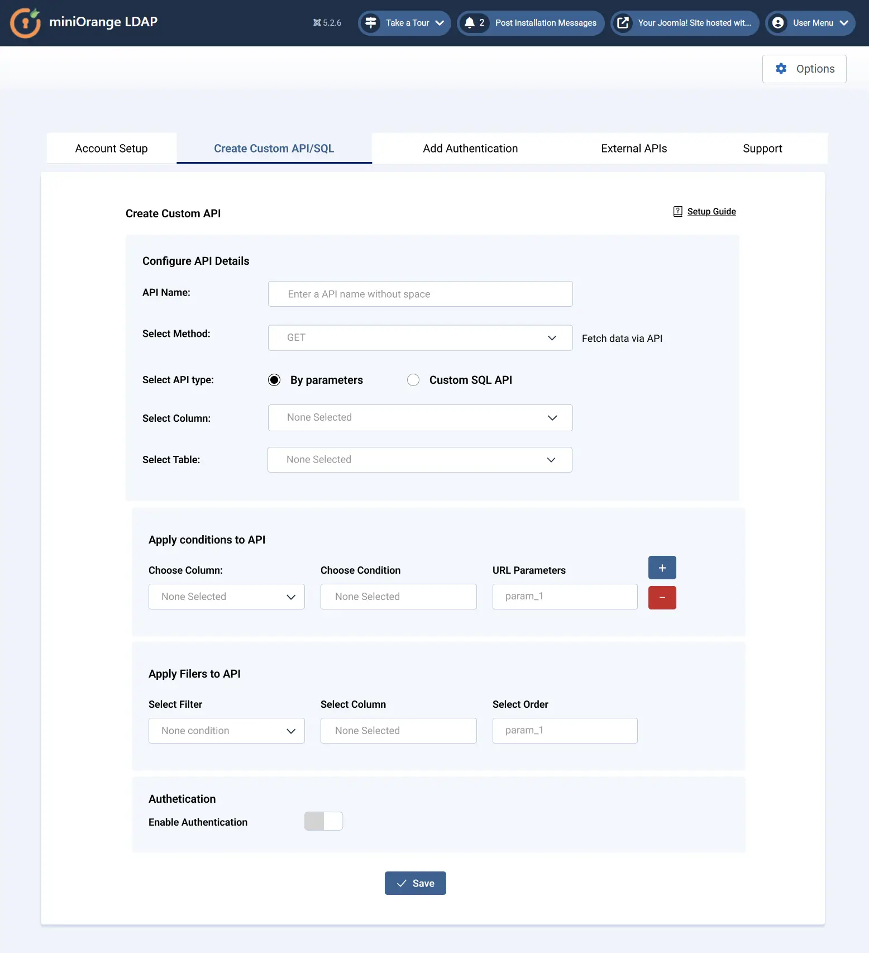869x953 pixels.
Task: Remove condition row with red minus button
Action: coord(662,598)
